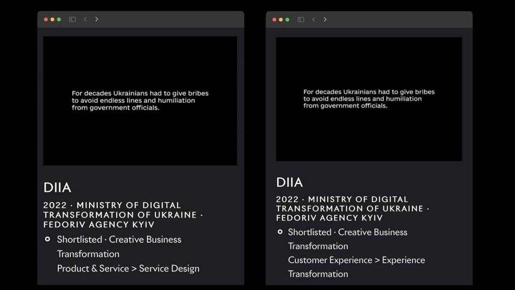The image size is (515, 290).
Task: Select the Shortlisted bullet in right window
Action: click(x=280, y=232)
